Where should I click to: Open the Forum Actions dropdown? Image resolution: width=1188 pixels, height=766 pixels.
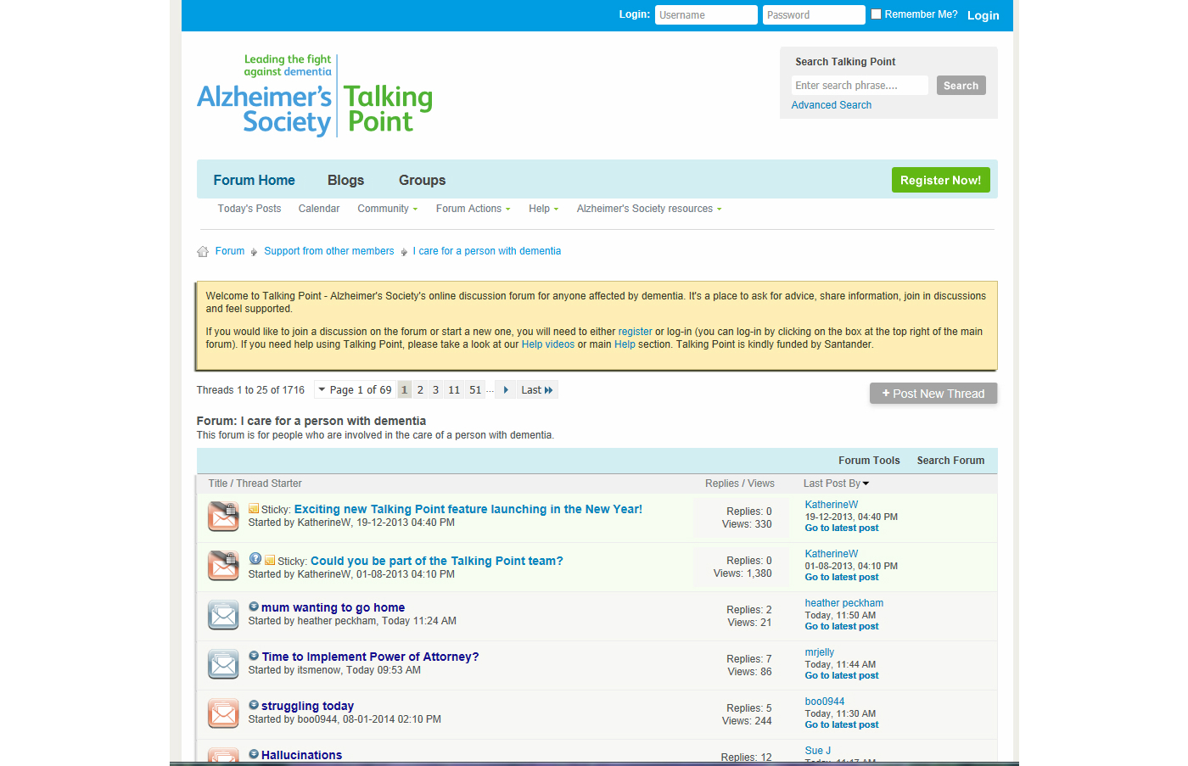pos(473,209)
